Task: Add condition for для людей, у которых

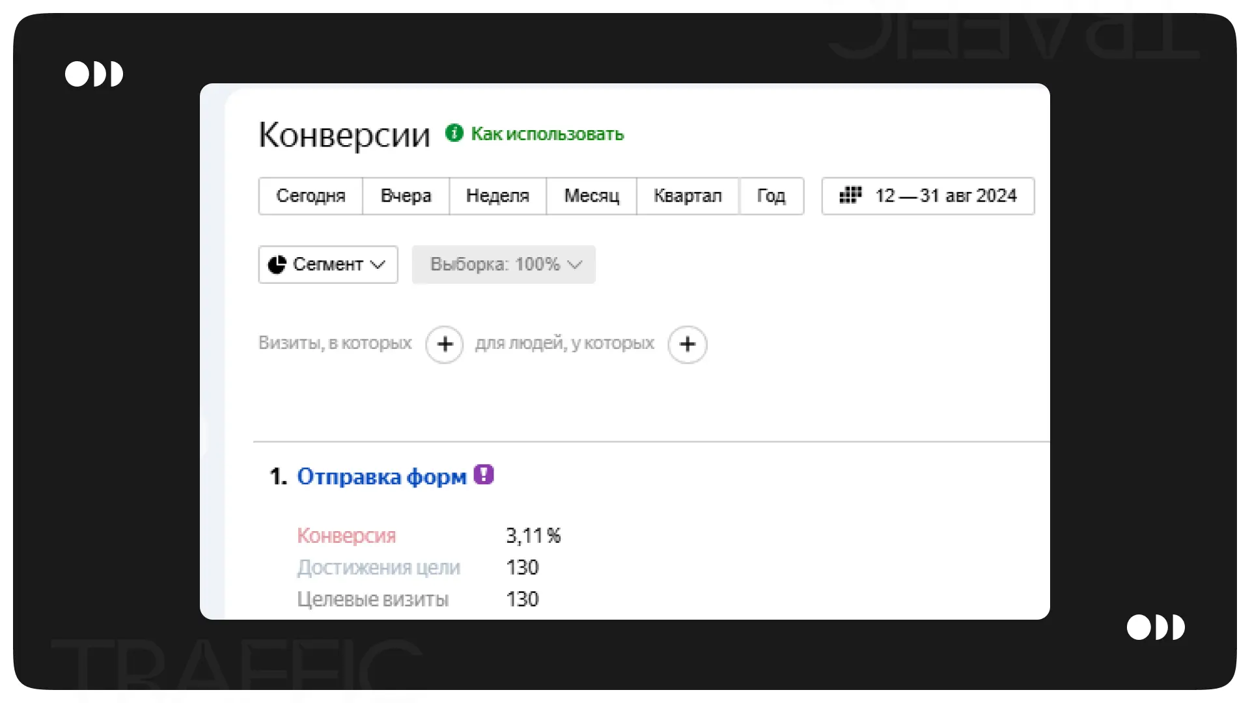Action: 687,344
